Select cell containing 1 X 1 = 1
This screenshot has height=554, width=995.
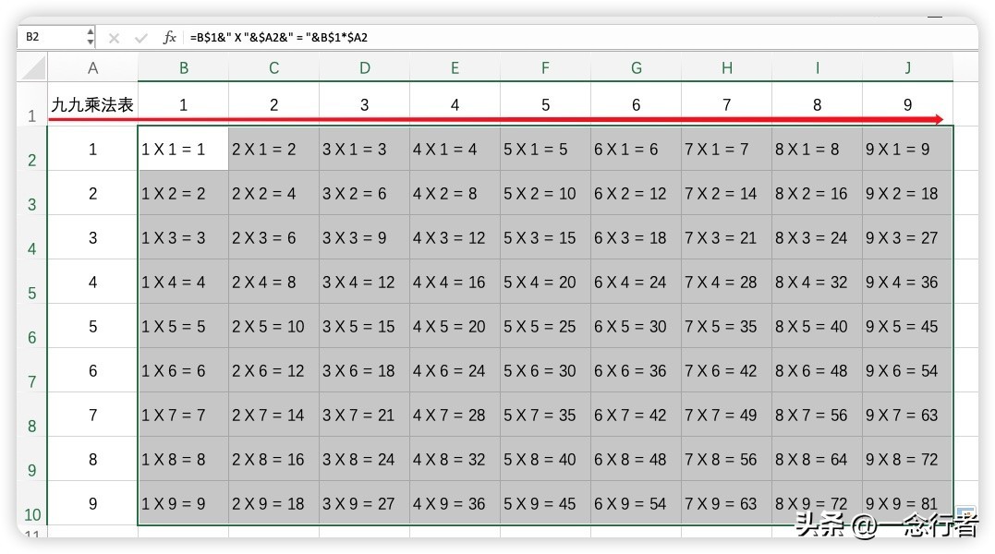pos(183,149)
